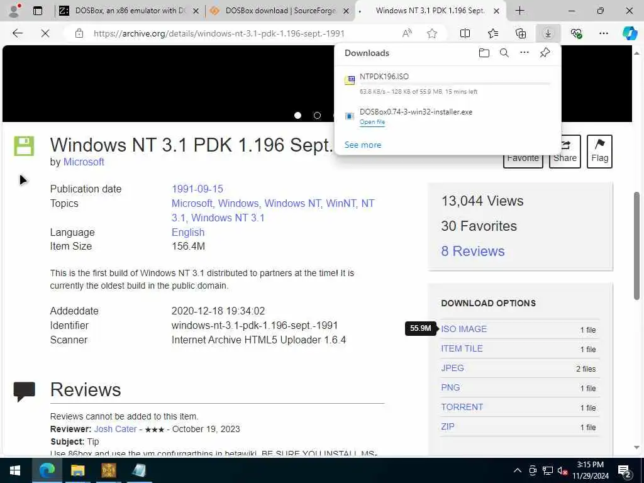Open Microsoft Edge from taskbar
This screenshot has height=483, width=644.
pyautogui.click(x=47, y=470)
